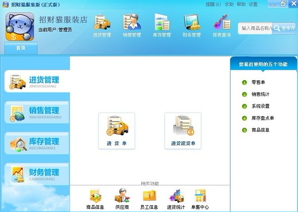Open 财务管理 top toolbar icon
This screenshot has width=298, height=212.
coord(192,26)
